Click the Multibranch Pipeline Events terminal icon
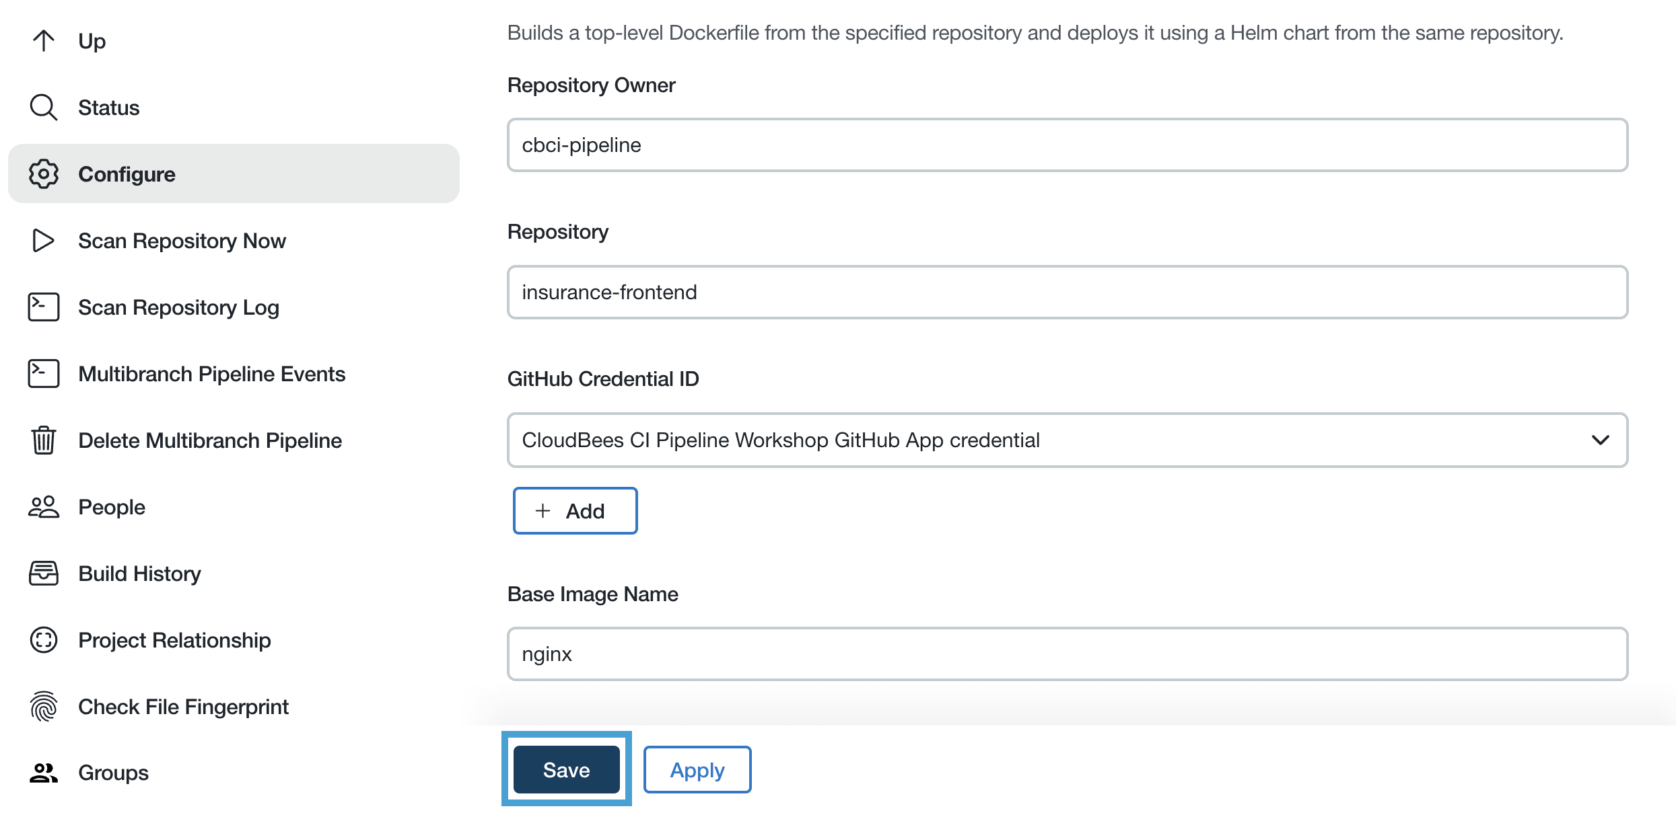This screenshot has width=1676, height=819. tap(44, 374)
